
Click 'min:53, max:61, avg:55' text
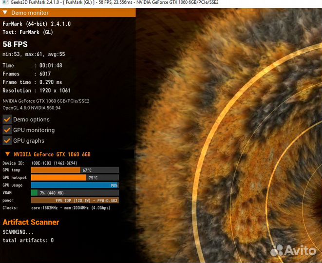tap(34, 54)
